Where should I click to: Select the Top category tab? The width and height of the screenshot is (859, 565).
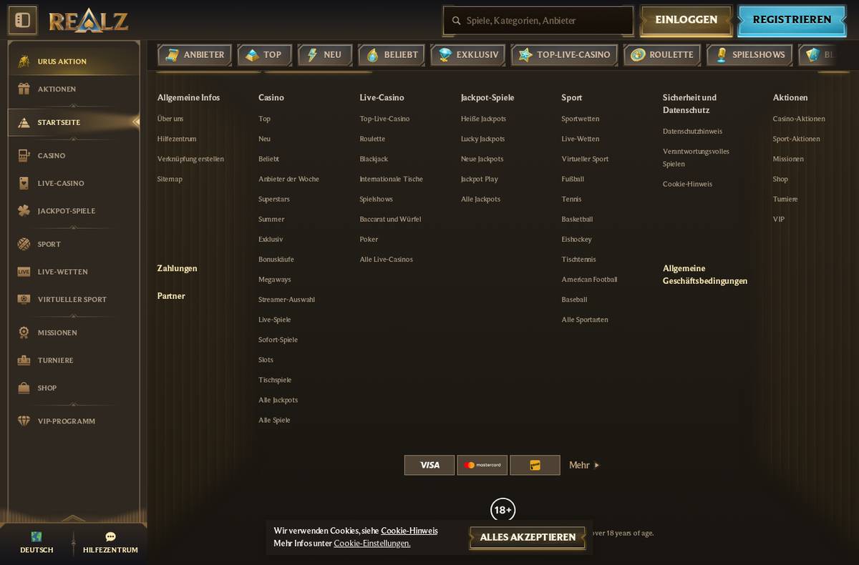264,55
